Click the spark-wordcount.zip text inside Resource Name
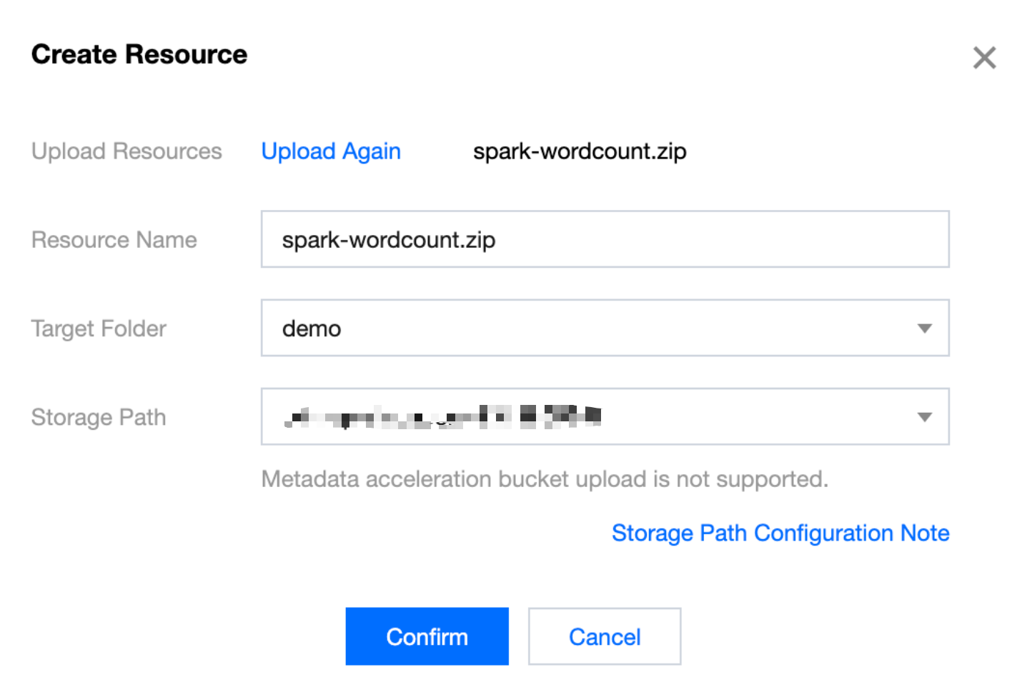Image resolution: width=1032 pixels, height=697 pixels. (389, 240)
